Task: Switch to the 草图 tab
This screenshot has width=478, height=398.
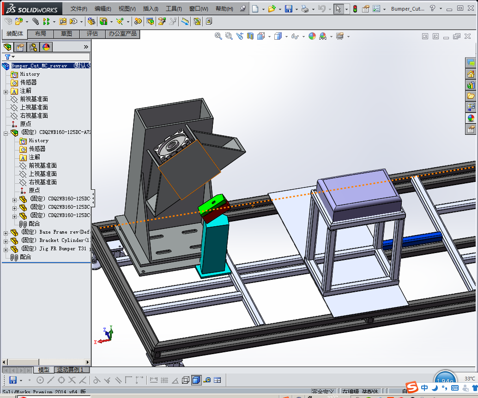Action: (67, 34)
